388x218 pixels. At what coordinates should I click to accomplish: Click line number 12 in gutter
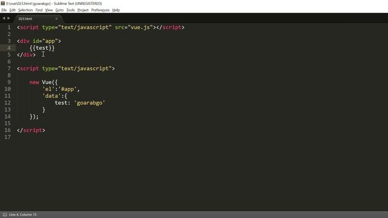pos(8,102)
